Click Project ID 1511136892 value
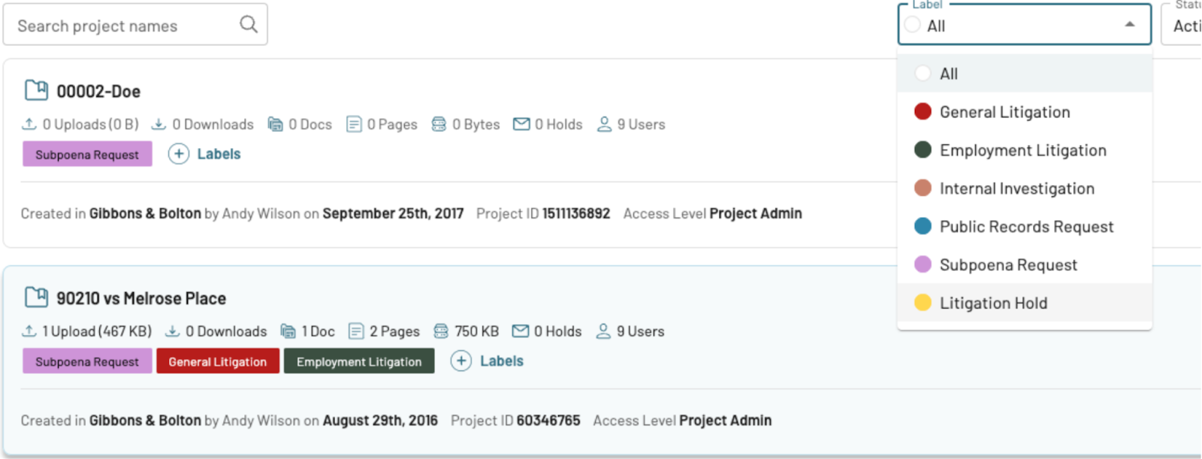 point(576,213)
